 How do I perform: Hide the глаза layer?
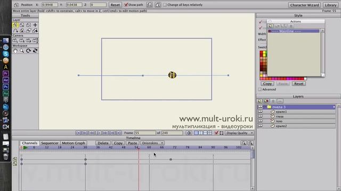tap(260, 117)
